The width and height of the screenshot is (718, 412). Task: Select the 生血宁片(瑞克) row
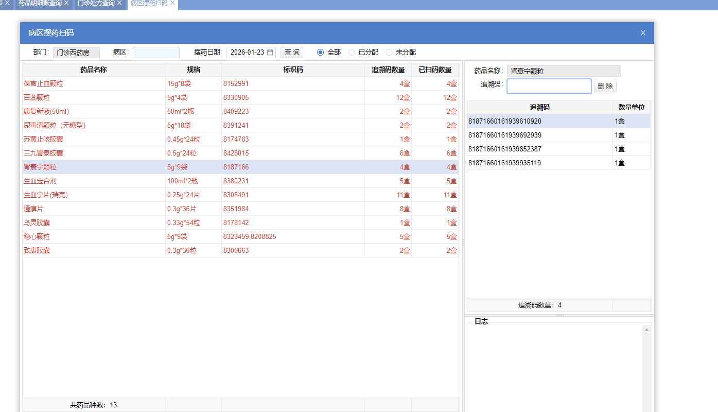point(240,195)
